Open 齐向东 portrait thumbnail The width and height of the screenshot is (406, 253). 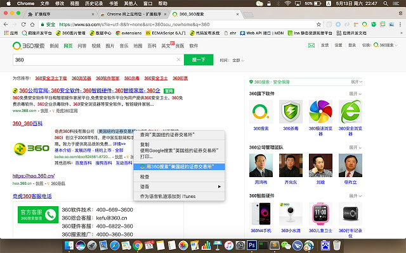click(x=291, y=165)
